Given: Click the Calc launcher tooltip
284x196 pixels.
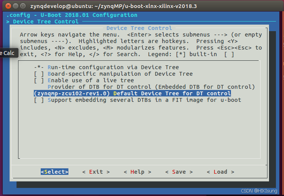Looking at the screenshot, I should click(x=9, y=53).
